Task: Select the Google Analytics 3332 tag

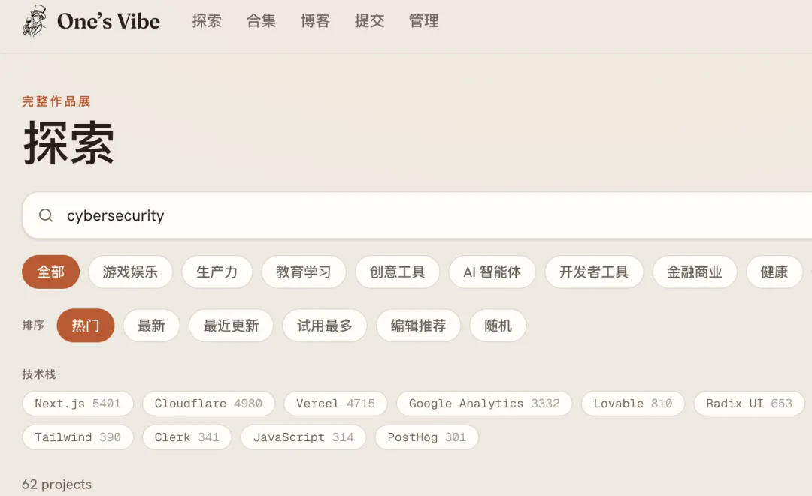Action: 484,404
